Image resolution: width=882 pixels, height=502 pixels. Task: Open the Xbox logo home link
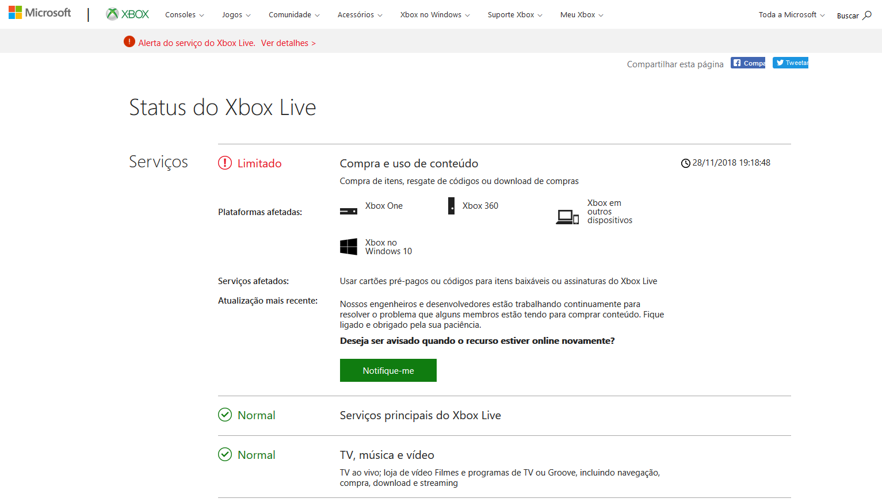[128, 14]
